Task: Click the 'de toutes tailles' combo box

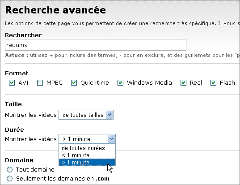Action: click(x=86, y=115)
